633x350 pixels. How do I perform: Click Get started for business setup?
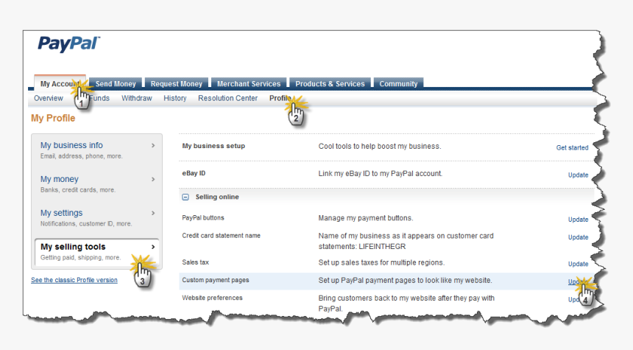pyautogui.click(x=572, y=148)
